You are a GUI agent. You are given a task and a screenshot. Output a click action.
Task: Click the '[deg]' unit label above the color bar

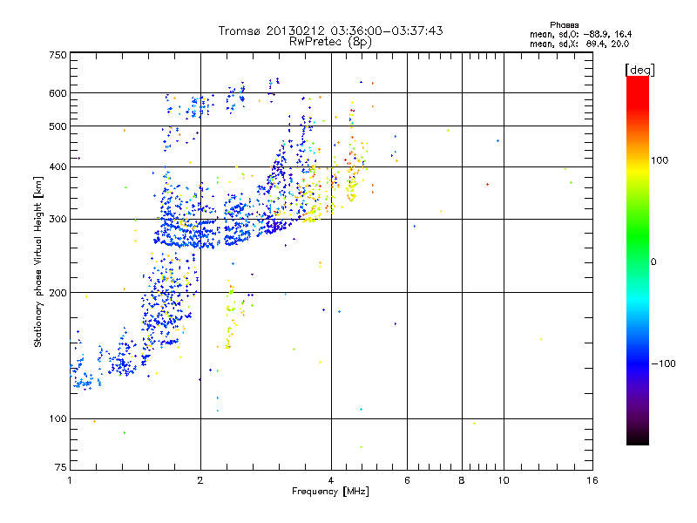[x=639, y=70]
